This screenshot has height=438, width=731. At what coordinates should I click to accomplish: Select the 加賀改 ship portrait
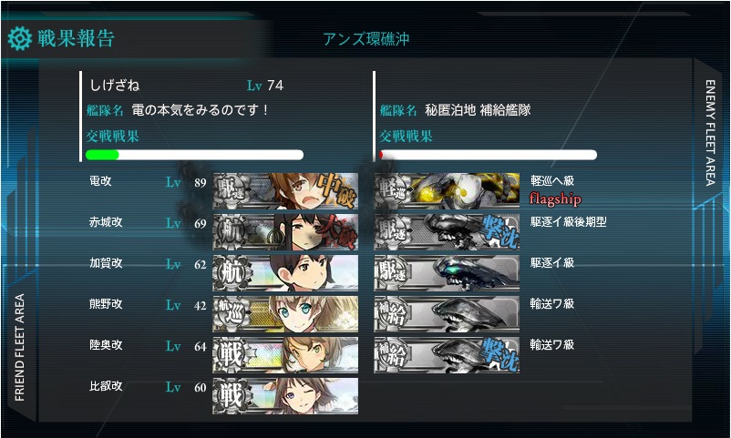285,272
